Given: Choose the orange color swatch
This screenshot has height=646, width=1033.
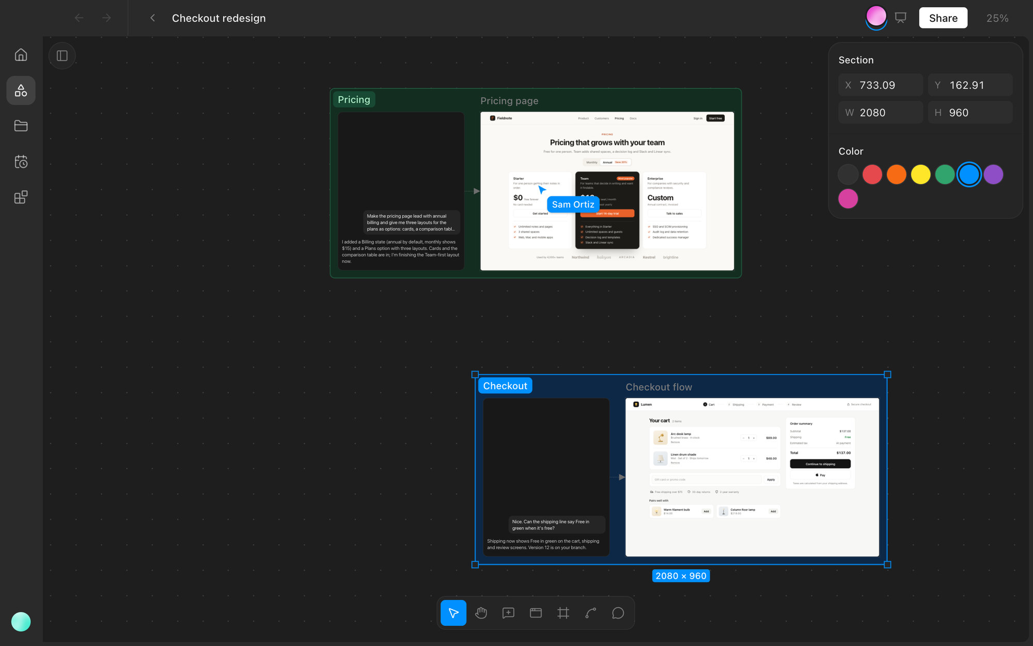Looking at the screenshot, I should [897, 175].
